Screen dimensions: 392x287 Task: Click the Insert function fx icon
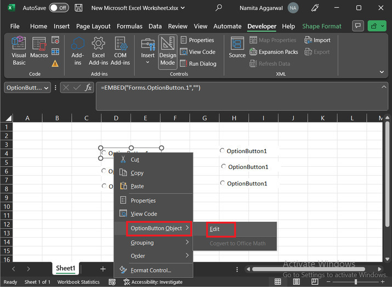[88, 88]
